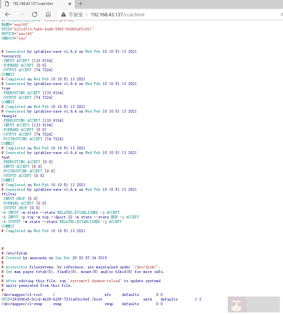The image size is (283, 314).
Task: Click the avatar image at bottom right
Action: tap(238, 305)
